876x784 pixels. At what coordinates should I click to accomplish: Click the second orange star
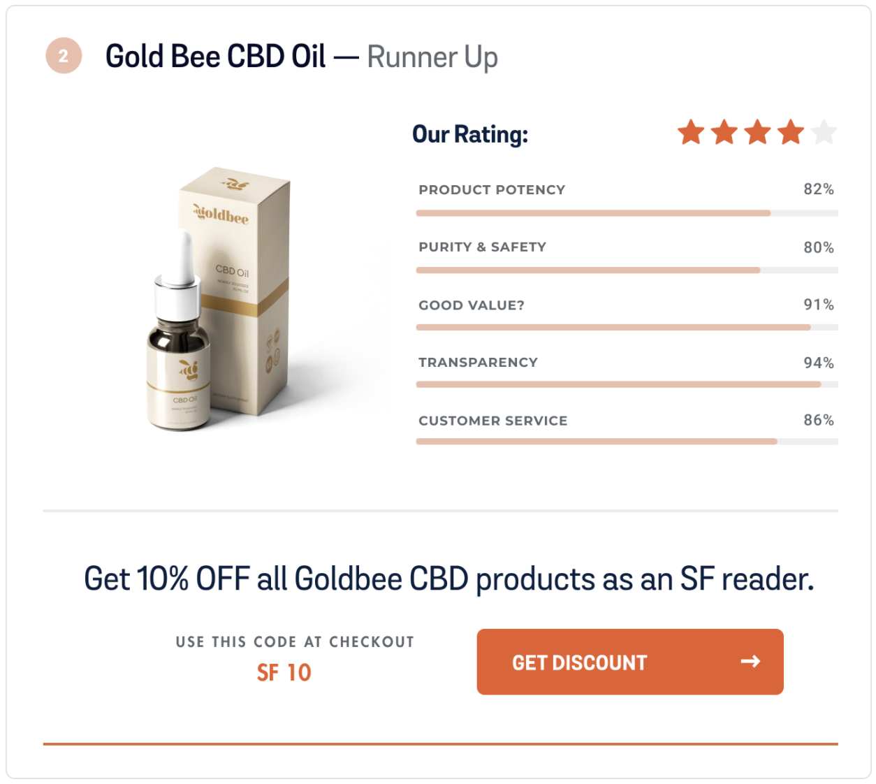[724, 132]
